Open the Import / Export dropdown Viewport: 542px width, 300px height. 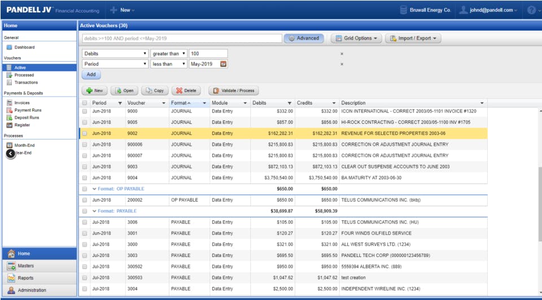413,38
